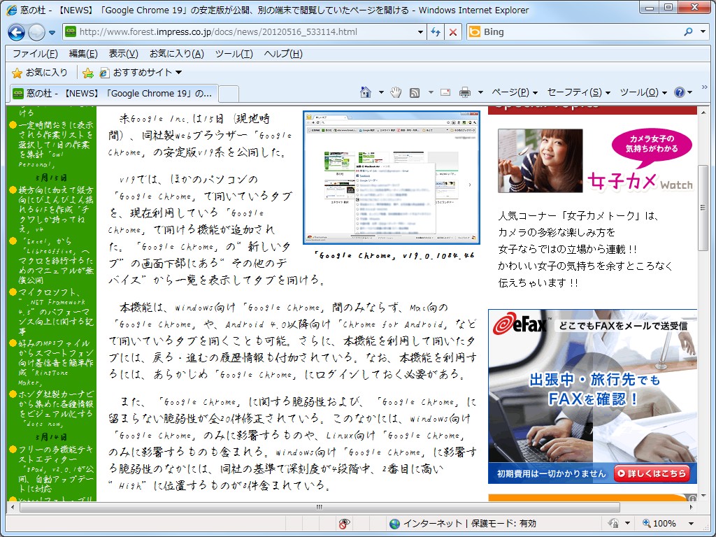Screen dimensions: 716x537
Task: Refresh the current page
Action: pos(435,31)
